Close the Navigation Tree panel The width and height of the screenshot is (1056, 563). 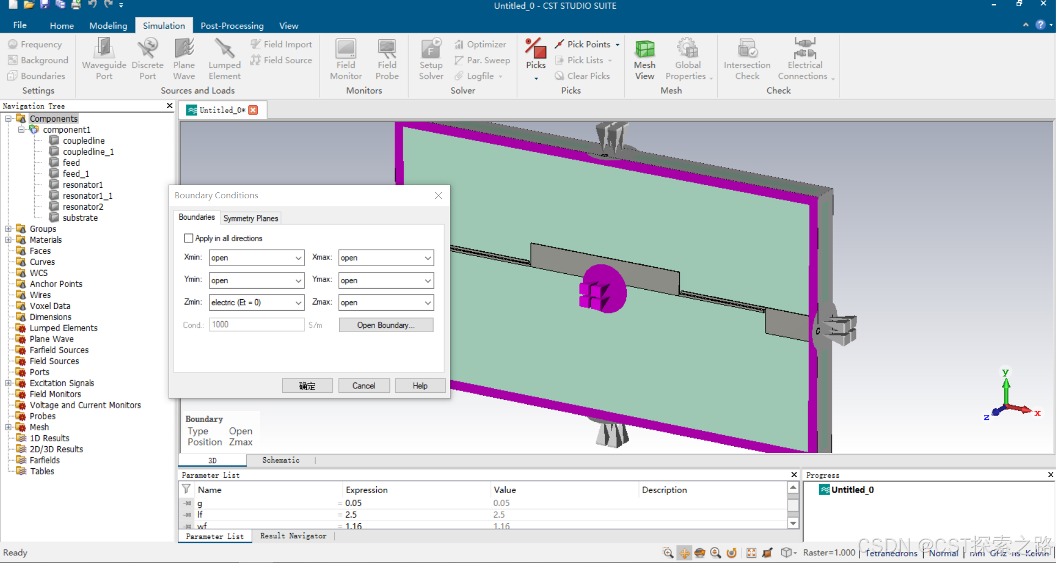170,105
